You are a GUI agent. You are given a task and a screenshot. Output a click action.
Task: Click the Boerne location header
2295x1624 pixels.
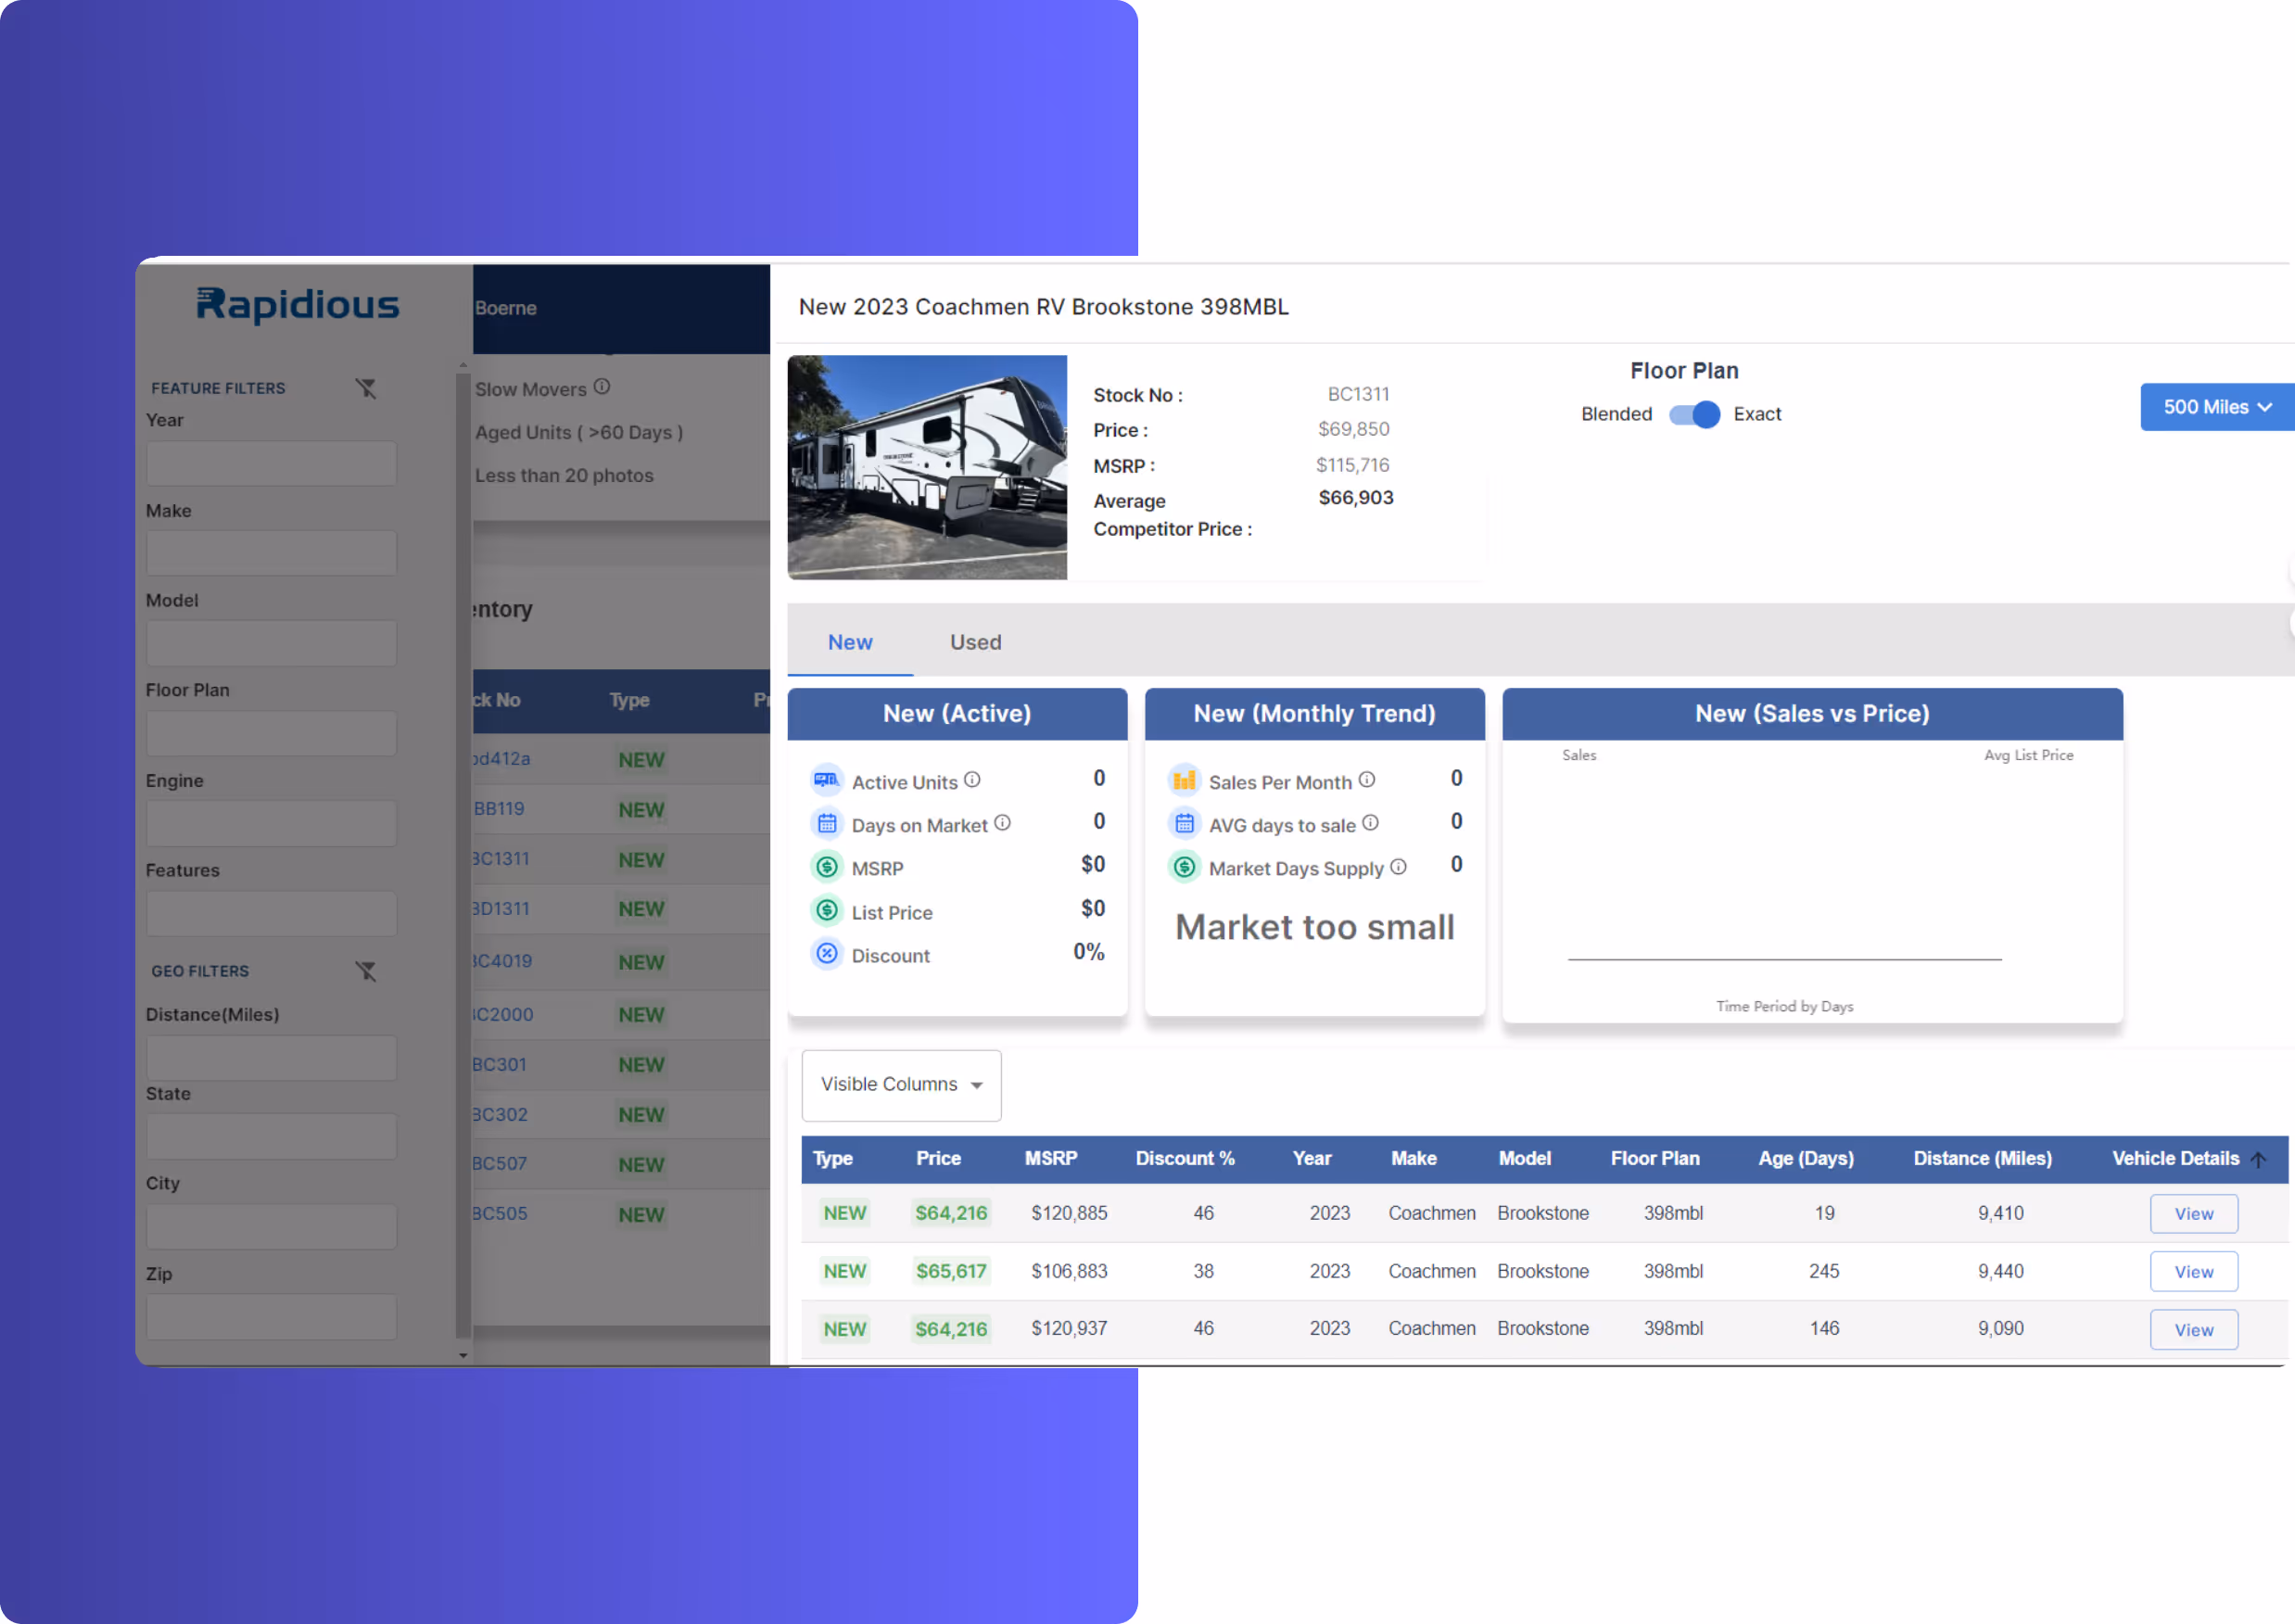coord(505,308)
